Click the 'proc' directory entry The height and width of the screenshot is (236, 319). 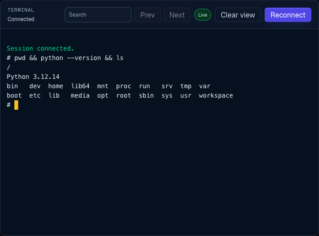click(x=124, y=86)
